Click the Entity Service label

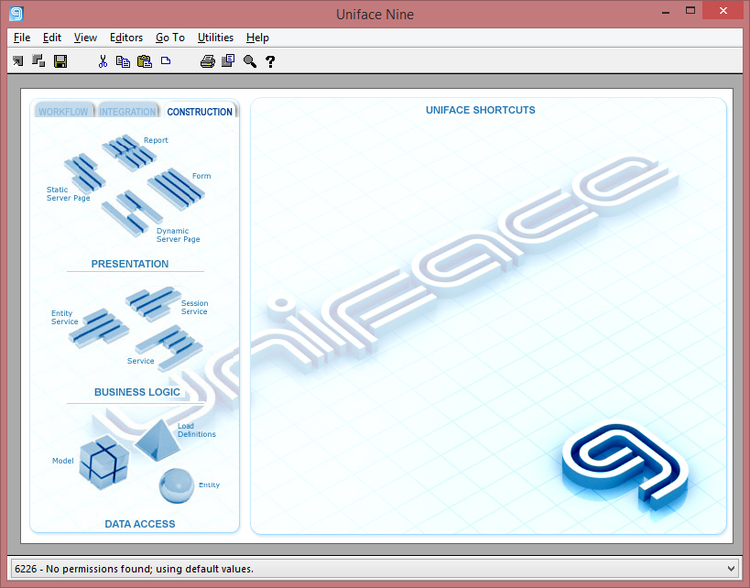click(x=65, y=317)
